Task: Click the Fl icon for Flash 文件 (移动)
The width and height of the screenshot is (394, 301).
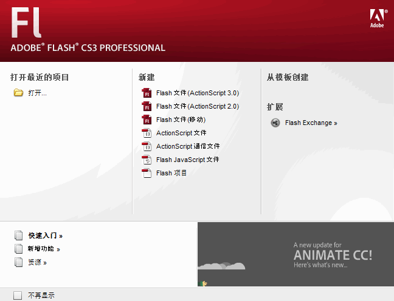Action: tap(147, 120)
